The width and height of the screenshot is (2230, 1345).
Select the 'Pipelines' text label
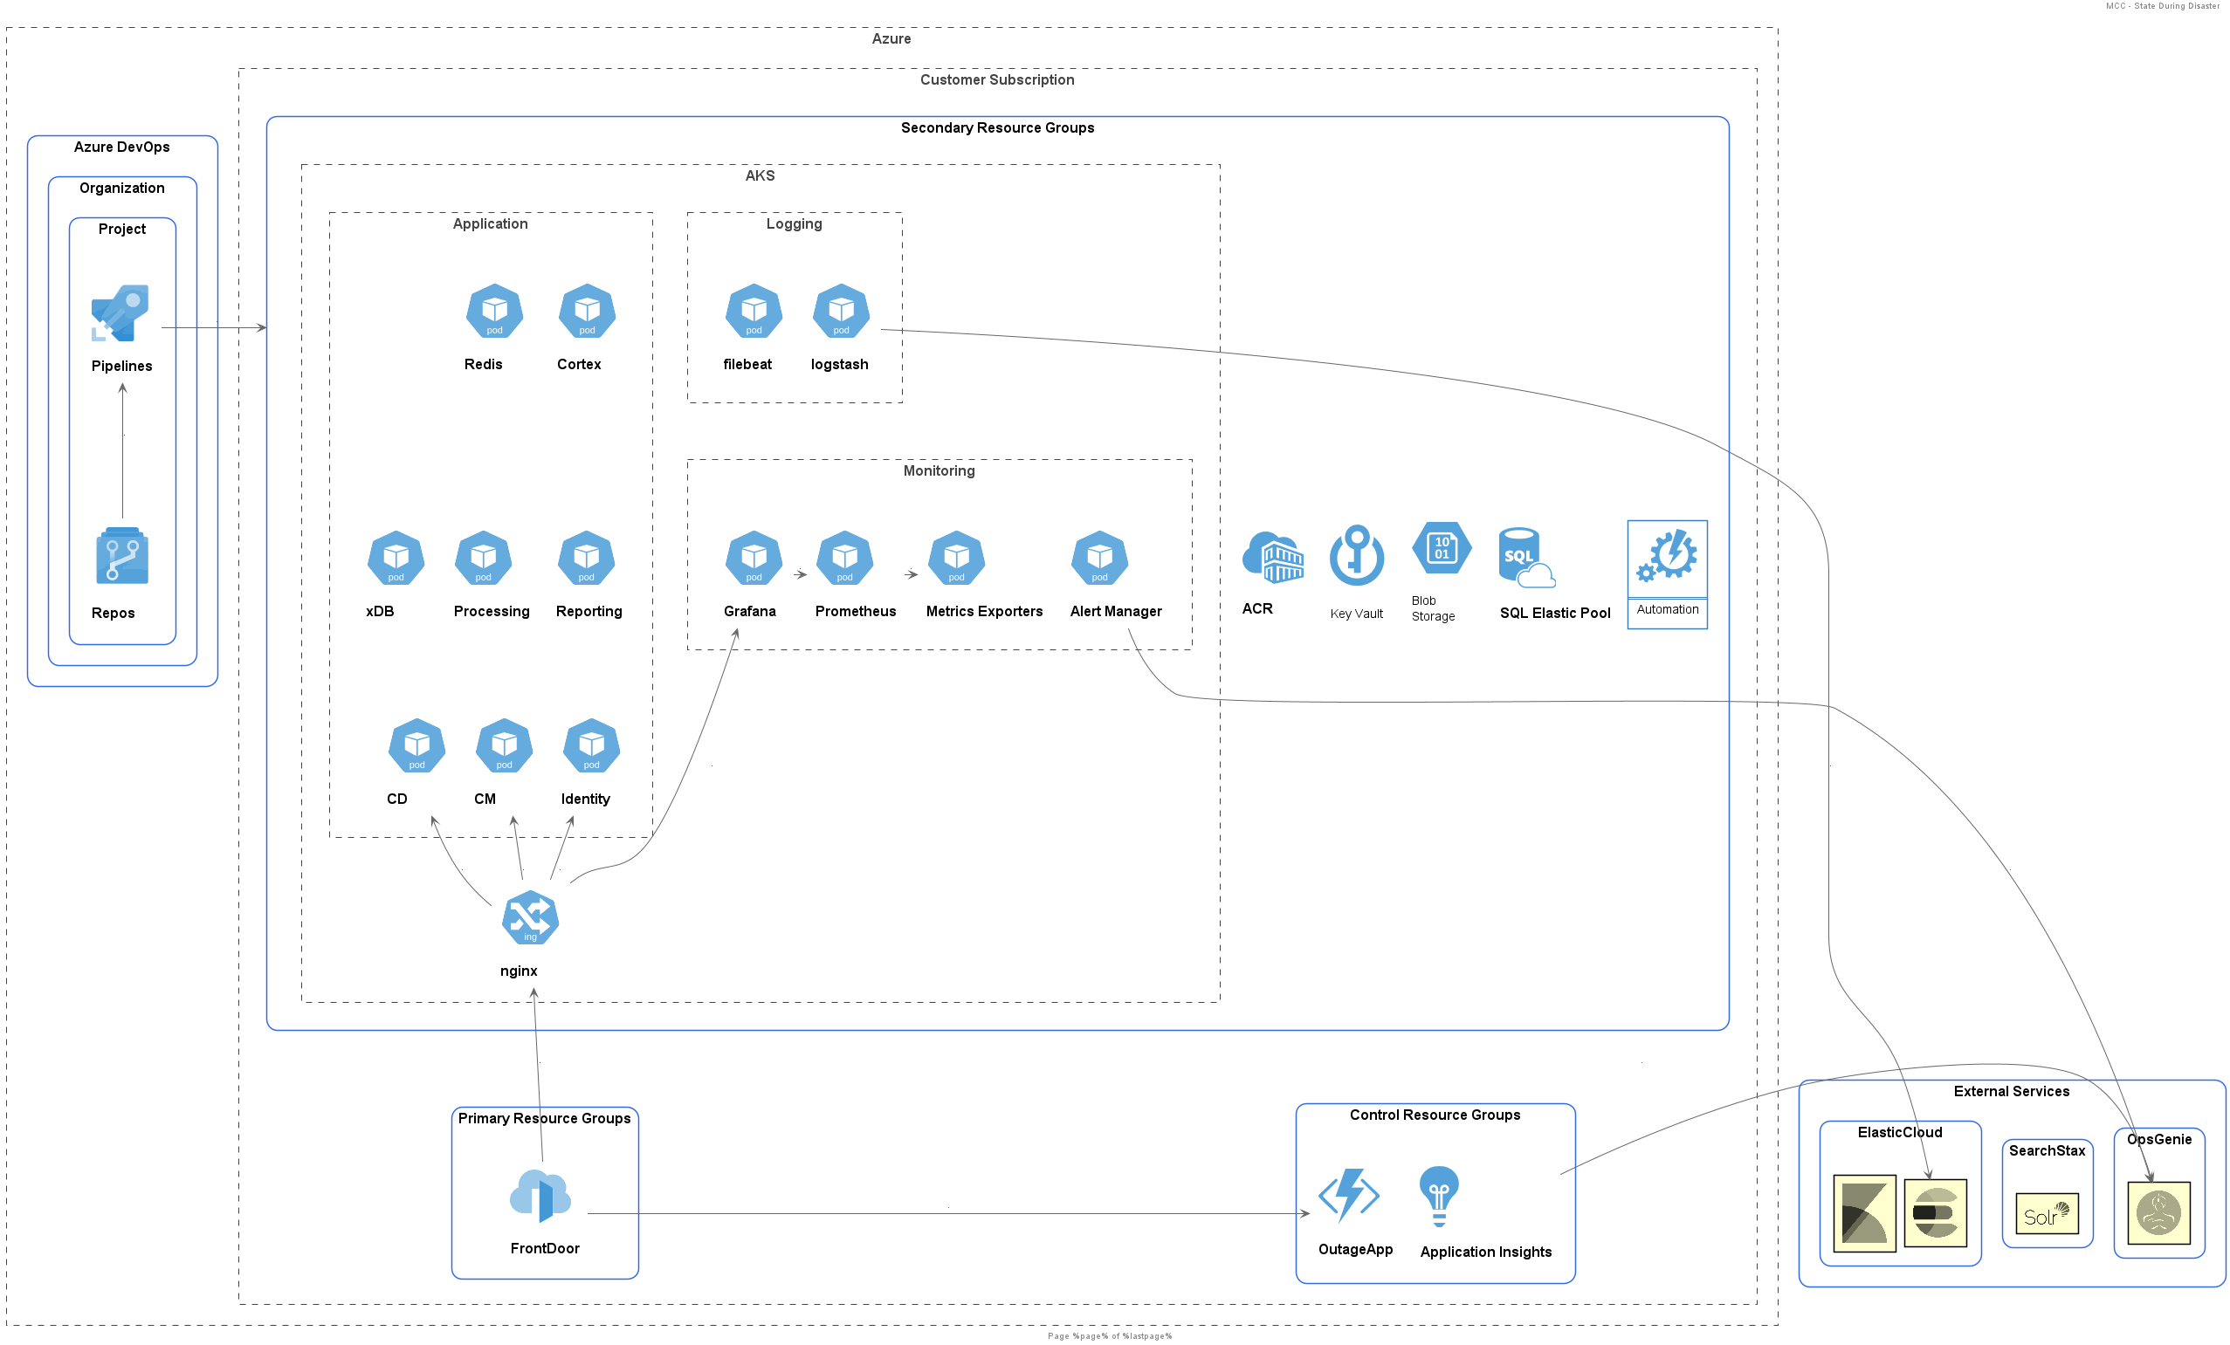point(122,366)
